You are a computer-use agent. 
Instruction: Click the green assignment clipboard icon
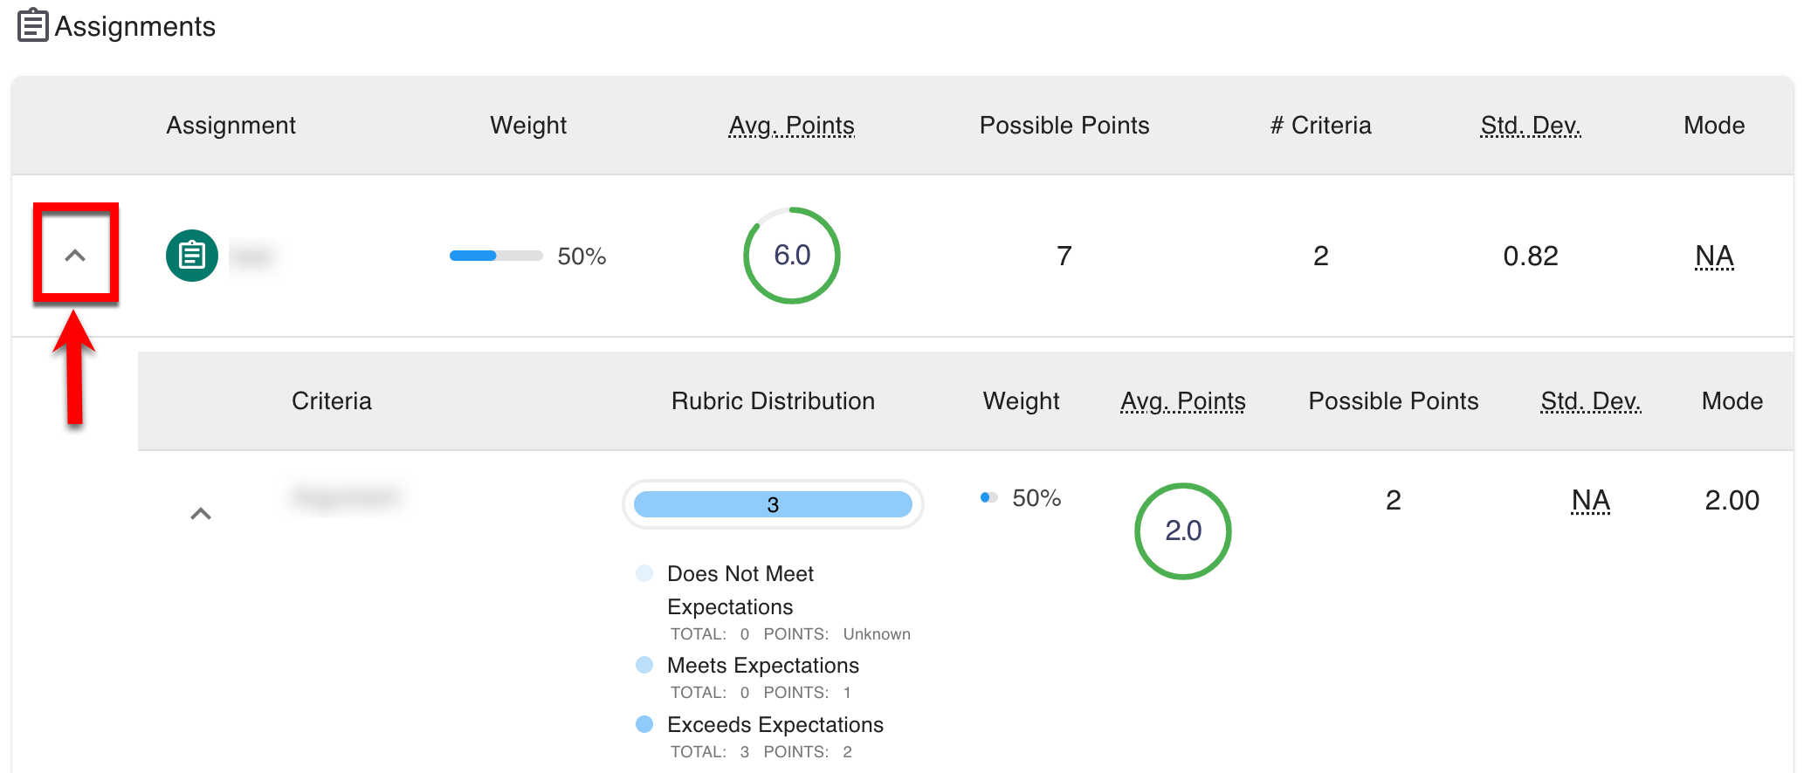192,256
